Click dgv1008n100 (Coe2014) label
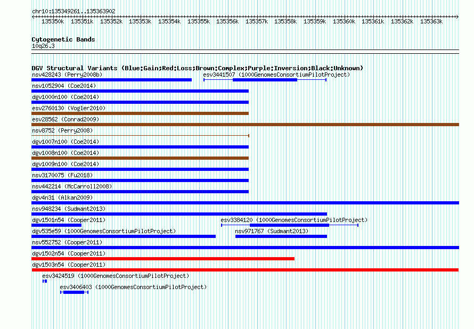The height and width of the screenshot is (329, 474). pyautogui.click(x=66, y=153)
